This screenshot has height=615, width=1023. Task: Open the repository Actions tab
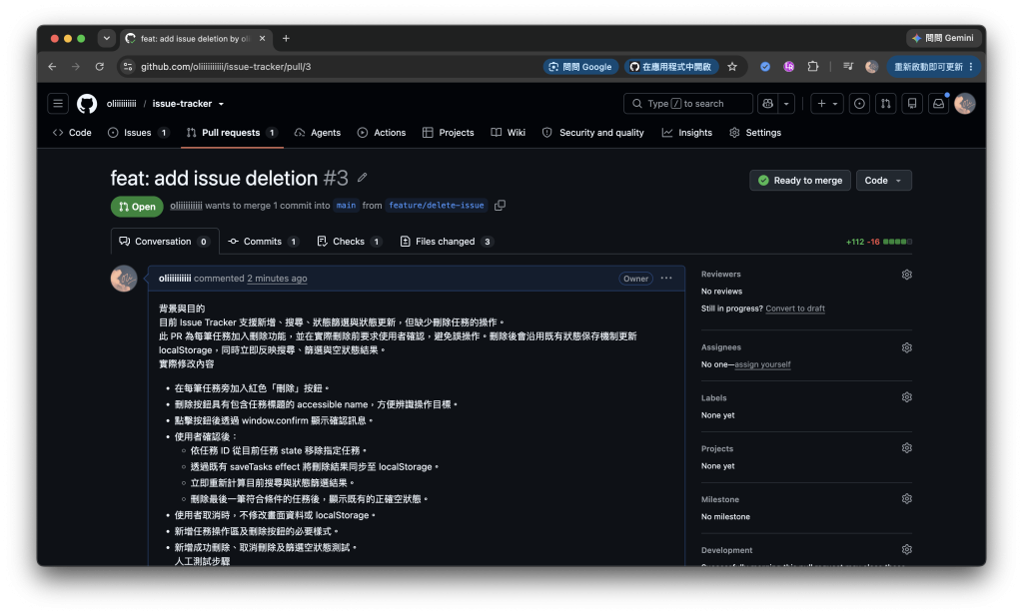tap(382, 133)
